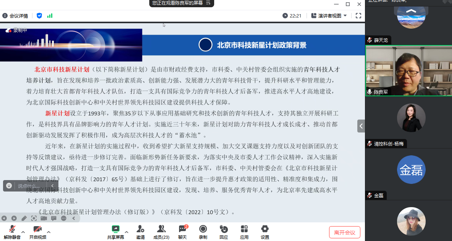Click the 22:21 meeting timer
This screenshot has width=452, height=241.
click(292, 16)
